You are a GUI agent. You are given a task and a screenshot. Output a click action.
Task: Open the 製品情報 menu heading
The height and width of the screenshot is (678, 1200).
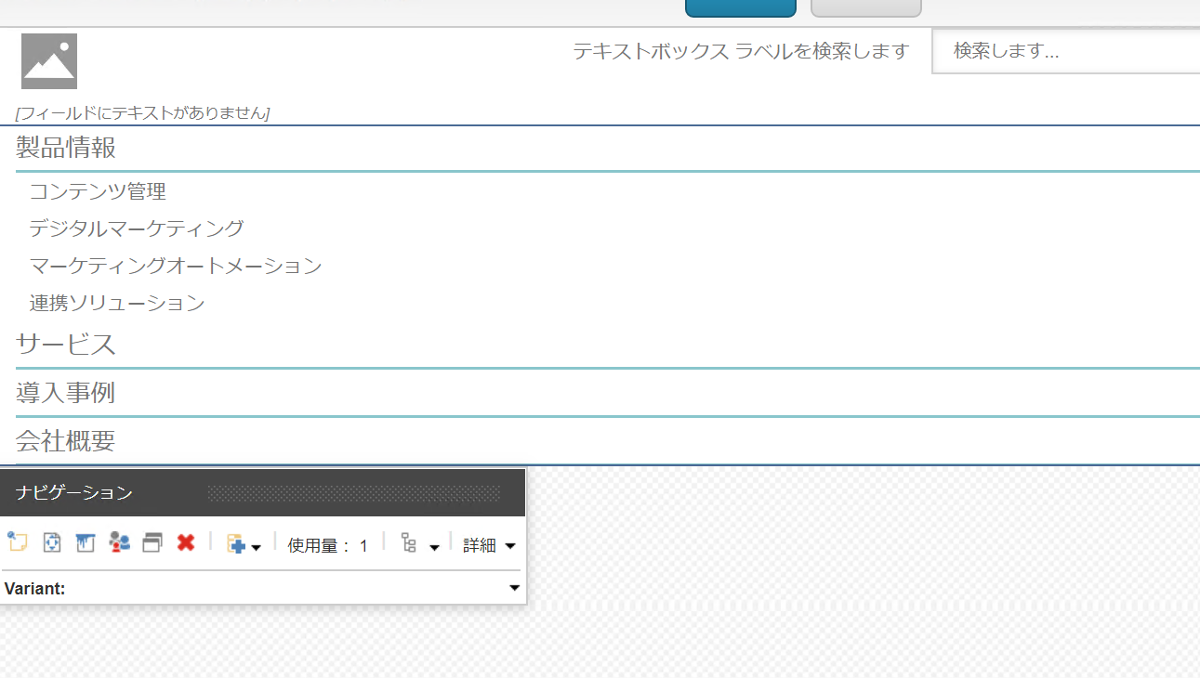(x=66, y=148)
